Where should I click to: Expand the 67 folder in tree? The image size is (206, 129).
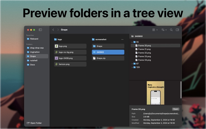pos(132,64)
